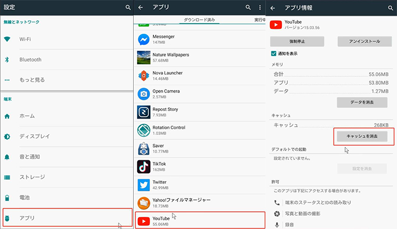Viewport: 397px width, 229px height.
Task: Click the 写真と動画の撮影 permission text
Action: (x=302, y=214)
